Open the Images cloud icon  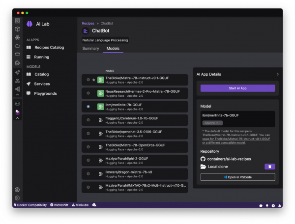pyautogui.click(x=18, y=46)
